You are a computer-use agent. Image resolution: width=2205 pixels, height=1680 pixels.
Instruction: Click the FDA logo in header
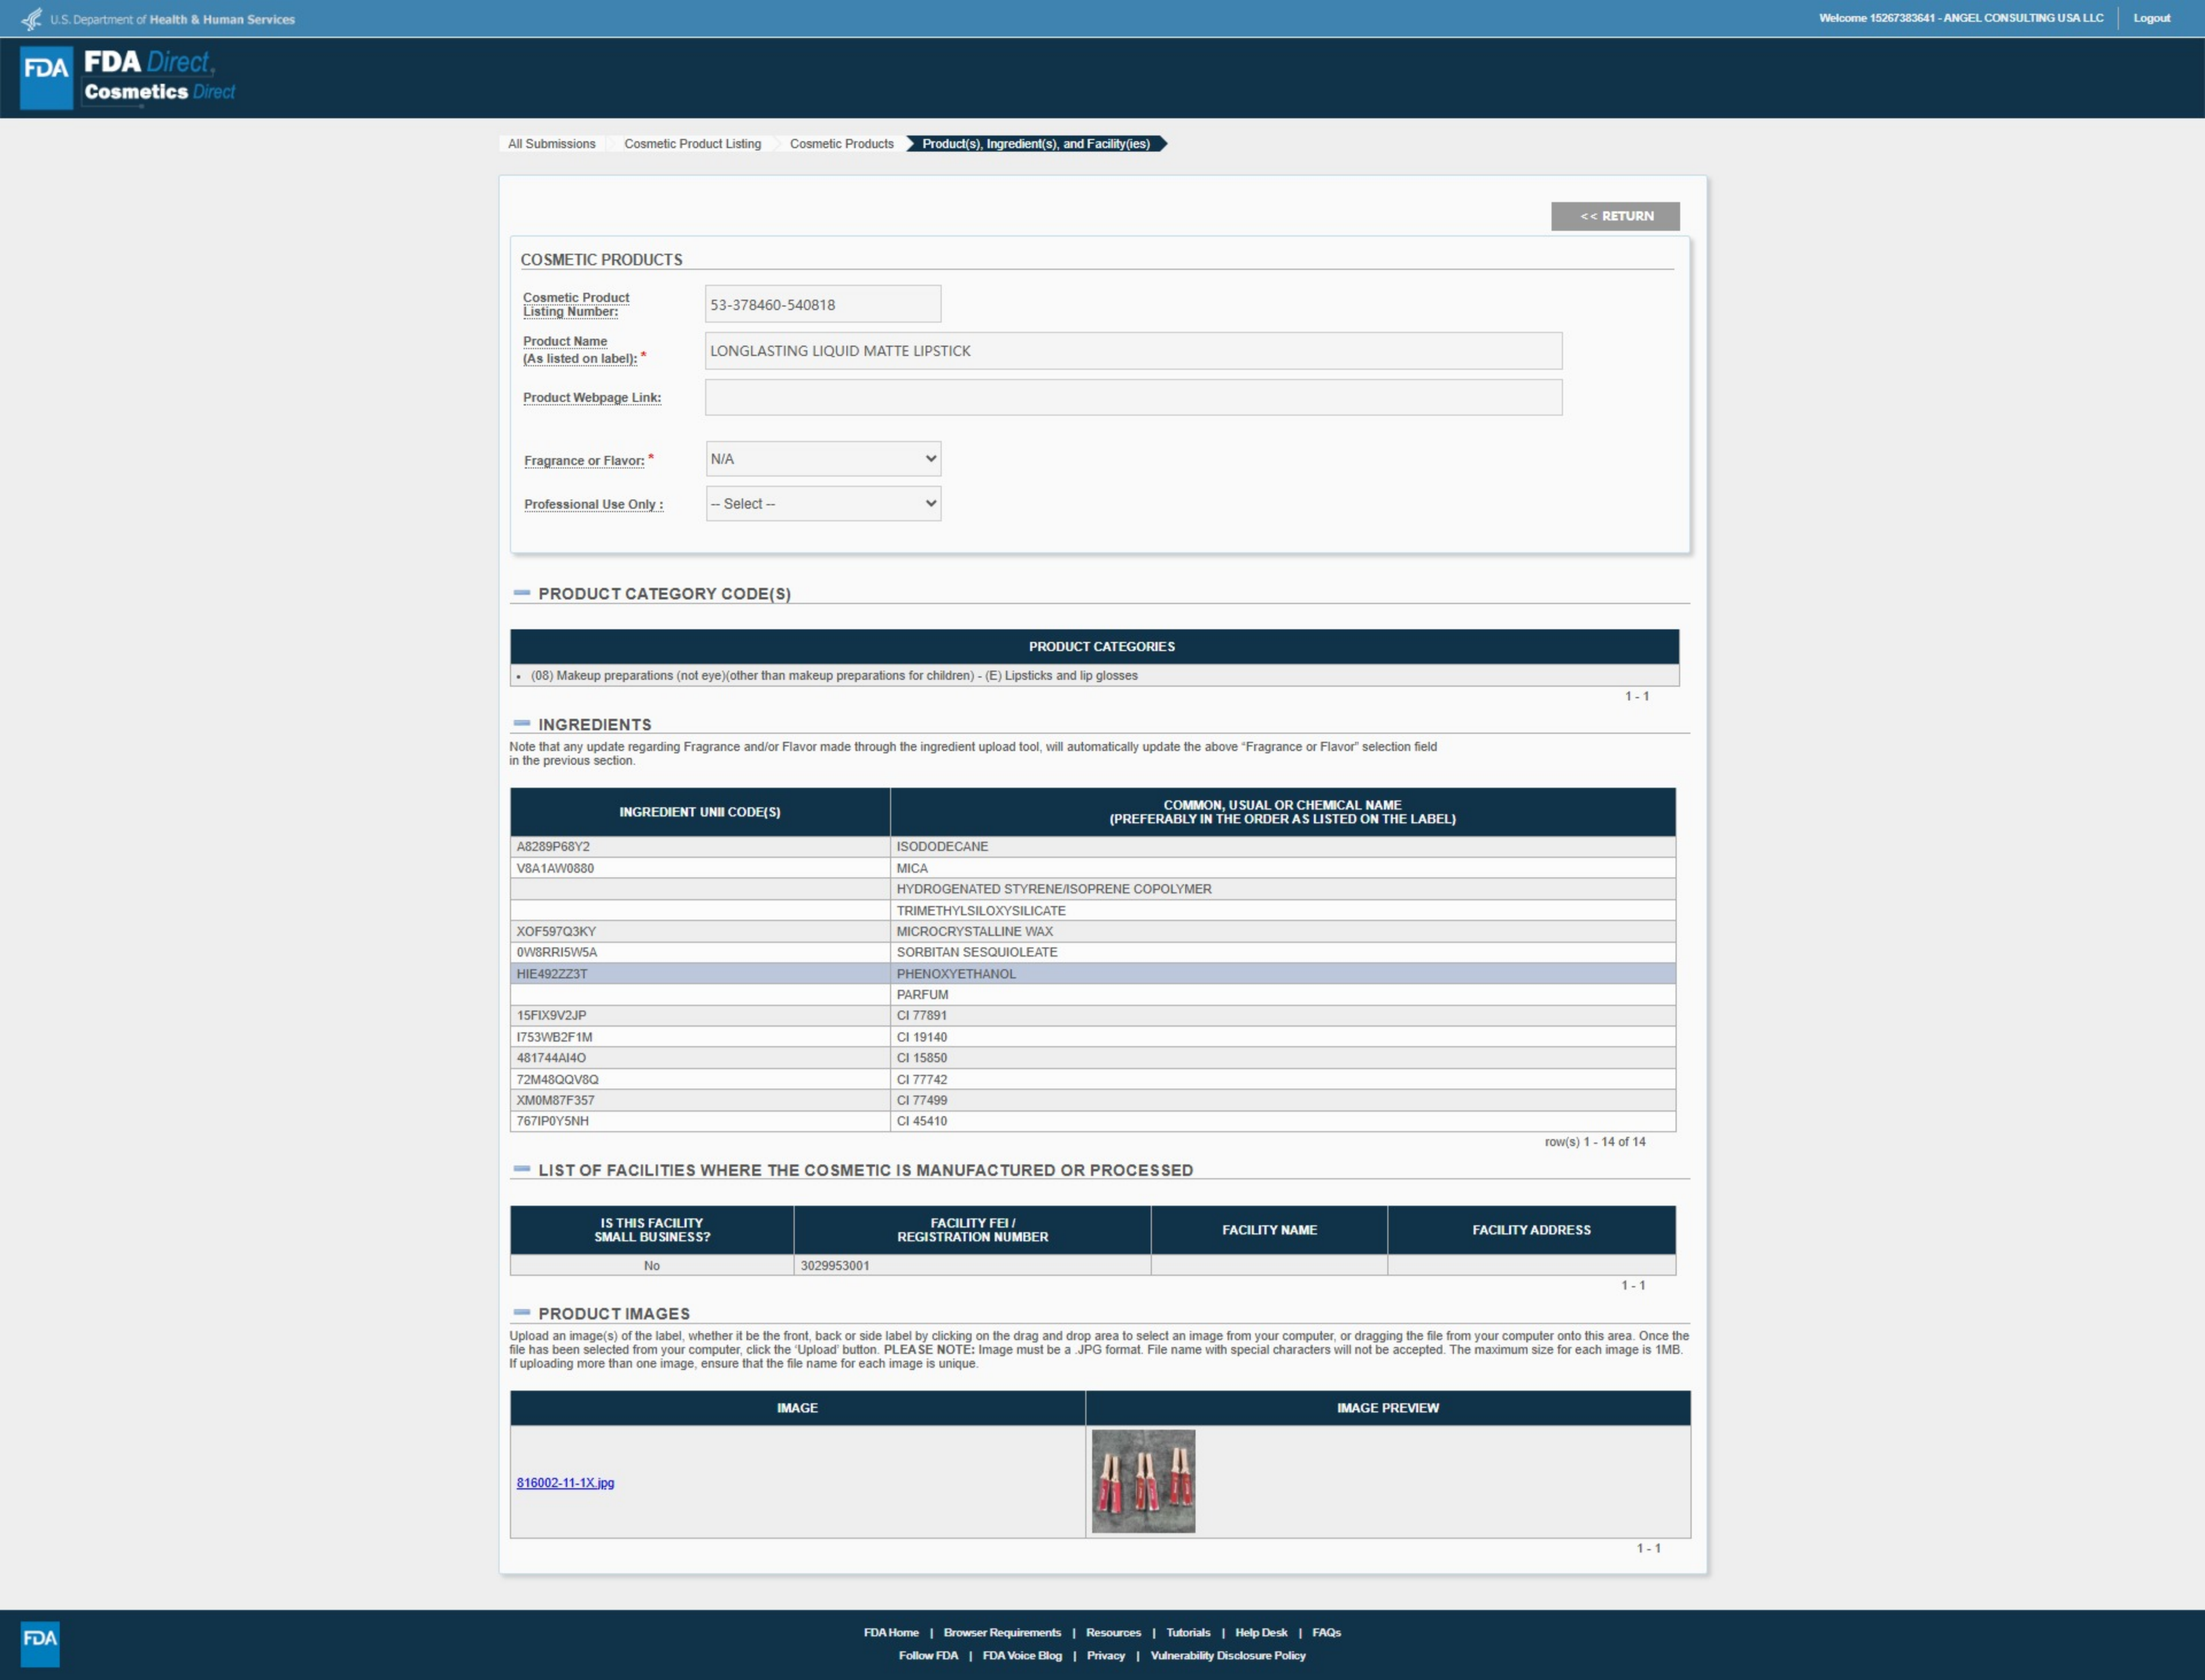click(46, 77)
